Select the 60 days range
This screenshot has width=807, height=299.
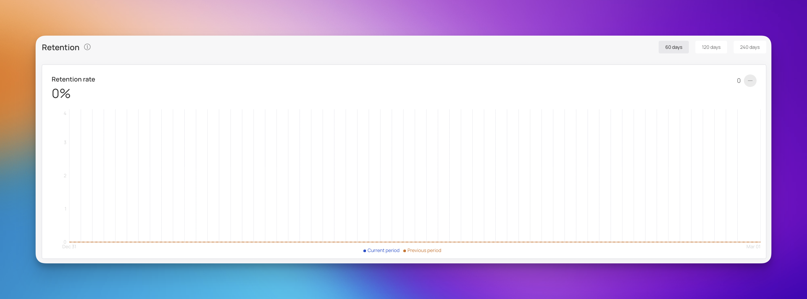pos(673,47)
